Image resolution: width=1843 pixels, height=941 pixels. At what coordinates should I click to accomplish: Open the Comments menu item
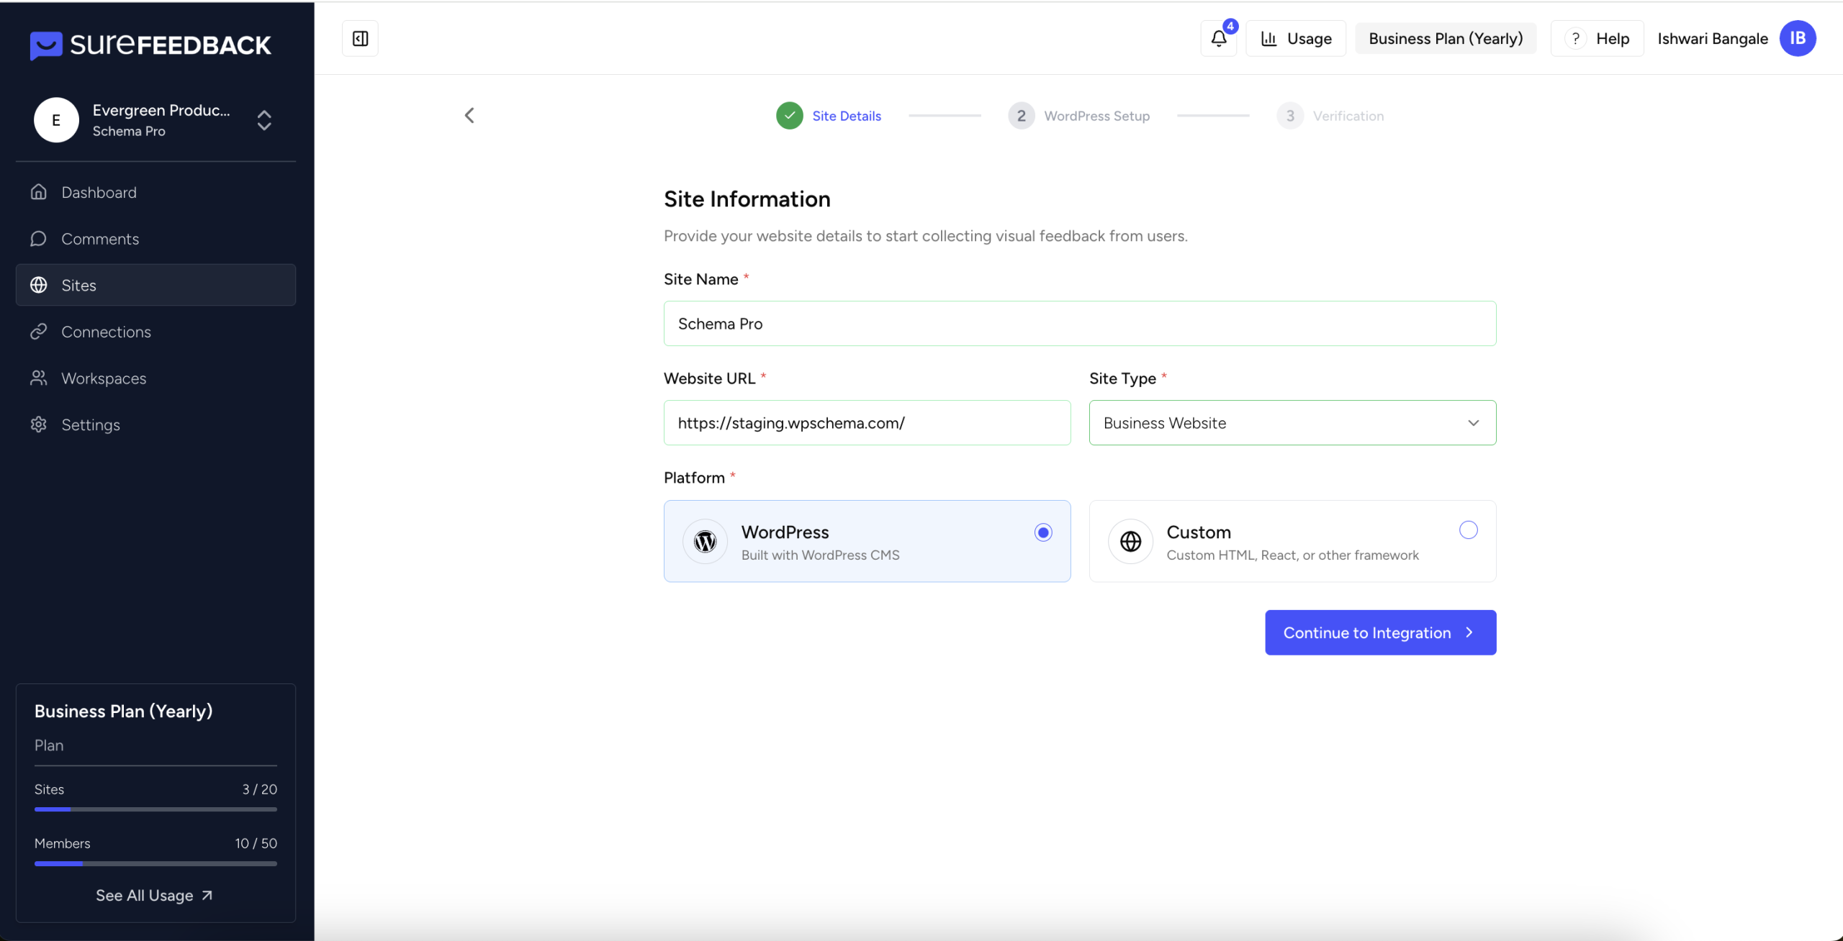(100, 239)
